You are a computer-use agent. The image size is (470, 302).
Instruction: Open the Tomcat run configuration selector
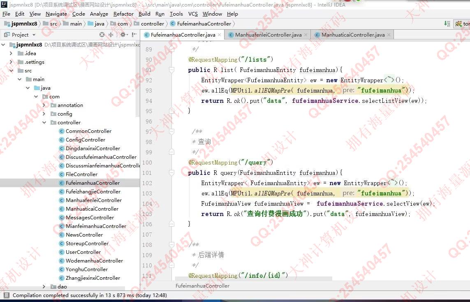462,24
